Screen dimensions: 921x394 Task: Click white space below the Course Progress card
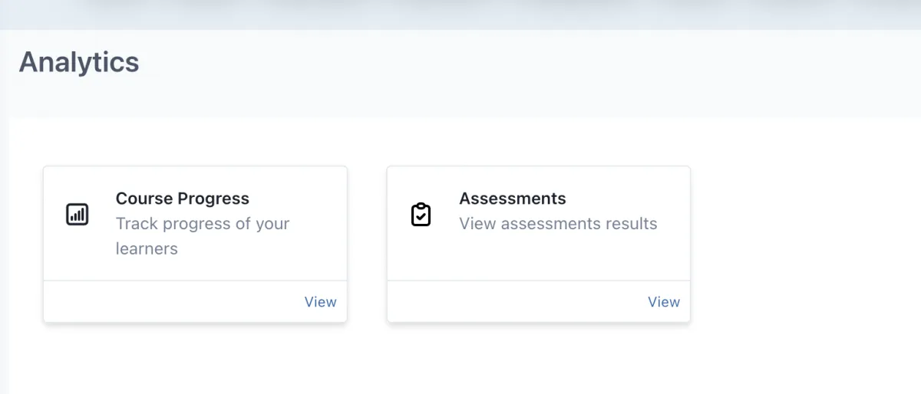(x=195, y=359)
